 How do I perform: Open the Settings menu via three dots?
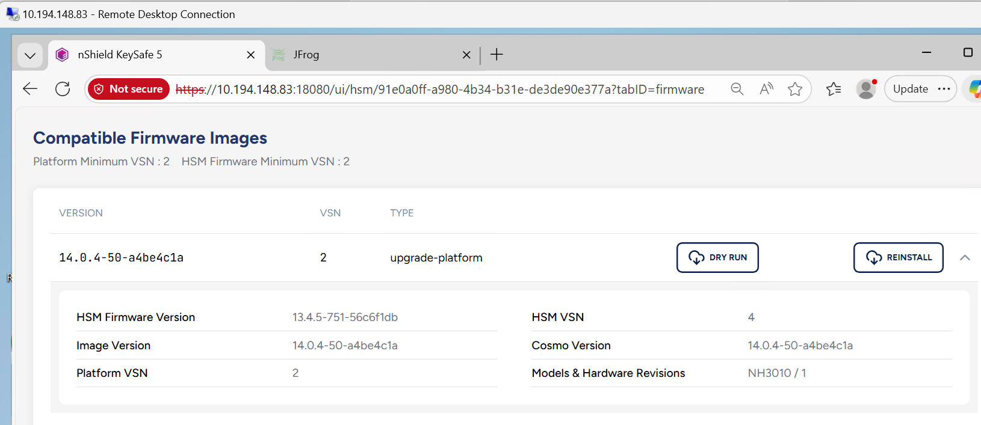pyautogui.click(x=942, y=88)
